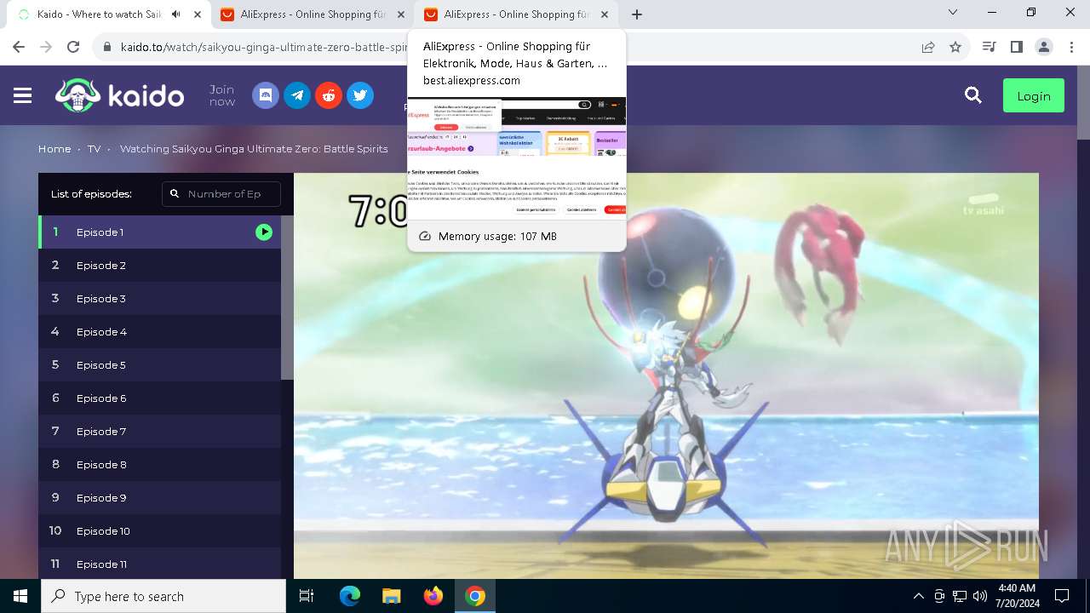Image resolution: width=1090 pixels, height=613 pixels.
Task: Select Episode 11 in the list
Action: (x=159, y=564)
